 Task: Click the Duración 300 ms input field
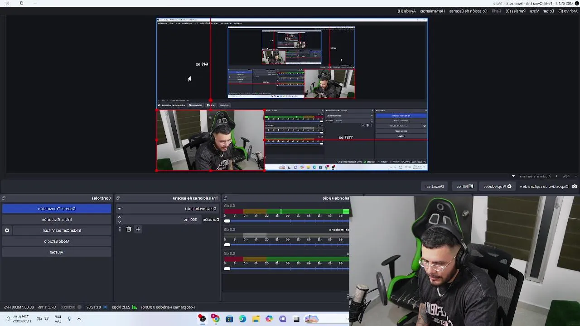point(162,220)
